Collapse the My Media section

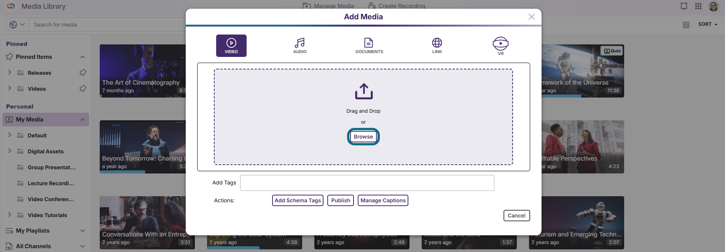(x=83, y=120)
